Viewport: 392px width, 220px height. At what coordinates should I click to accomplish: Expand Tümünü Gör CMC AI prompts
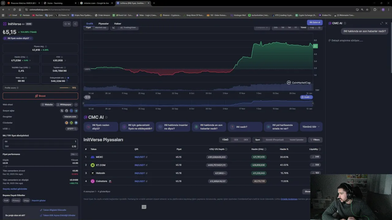click(311, 127)
